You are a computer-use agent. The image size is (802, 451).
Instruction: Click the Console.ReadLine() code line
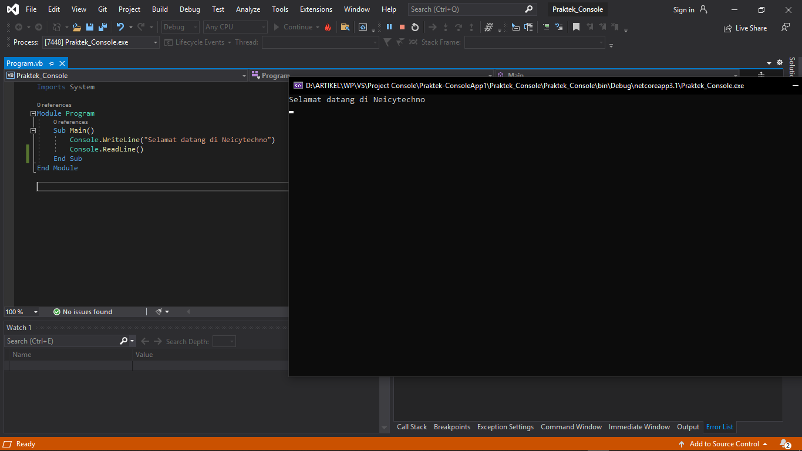(106, 149)
